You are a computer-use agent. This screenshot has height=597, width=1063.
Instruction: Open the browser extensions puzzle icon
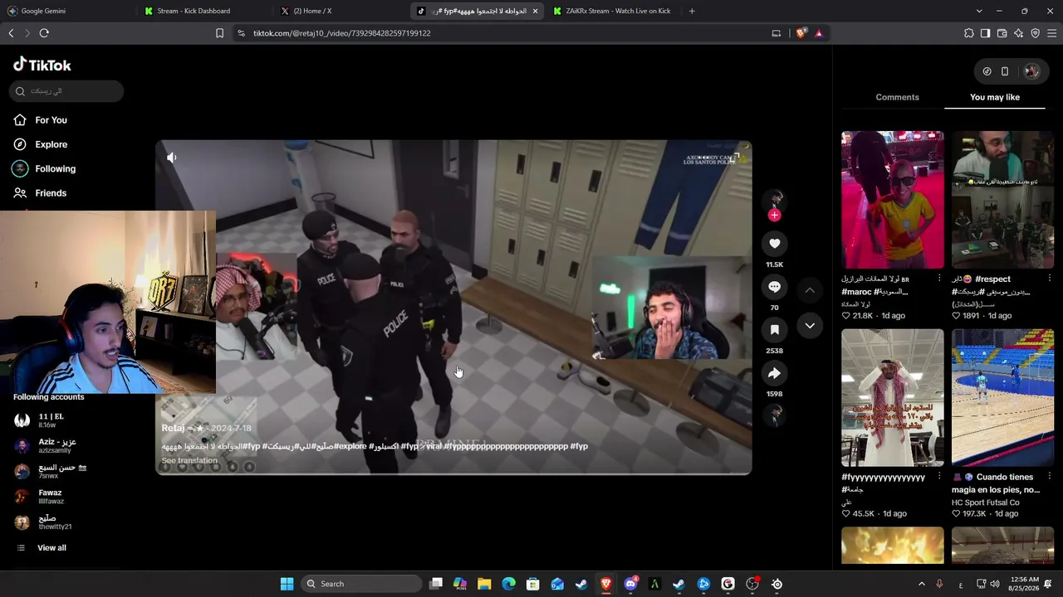pyautogui.click(x=969, y=33)
